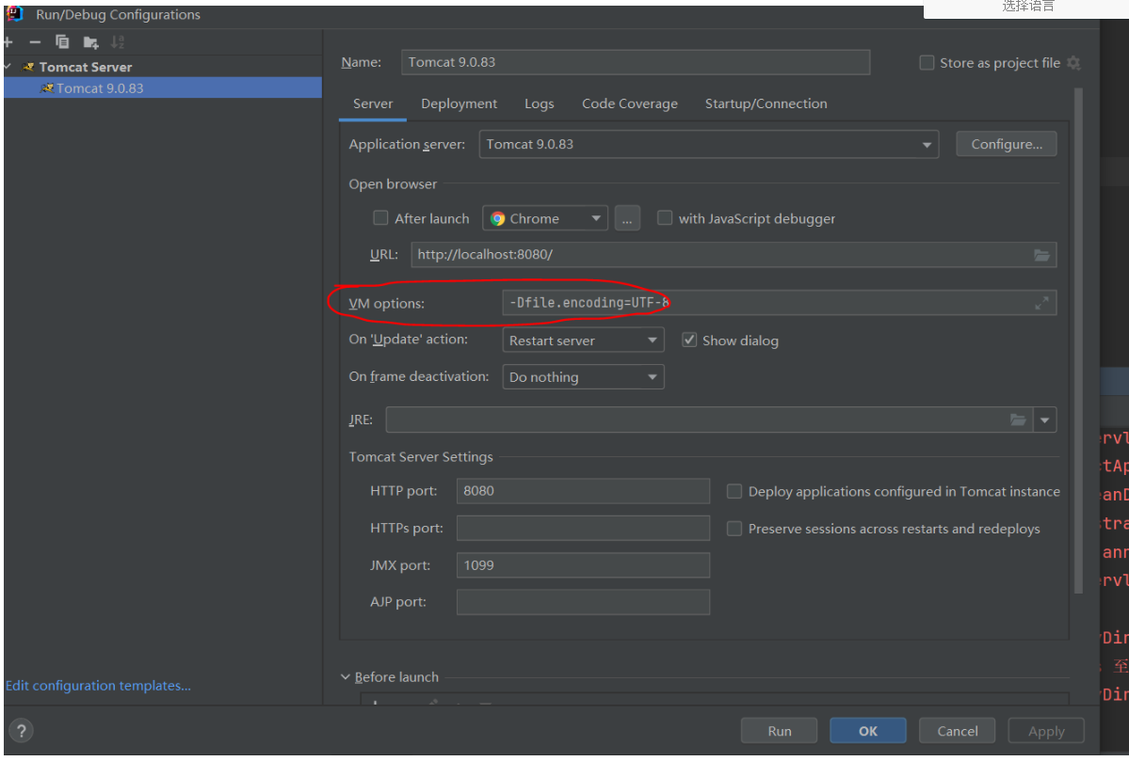This screenshot has height=761, width=1129.
Task: Browse for JRE path folder icon
Action: point(1018,420)
